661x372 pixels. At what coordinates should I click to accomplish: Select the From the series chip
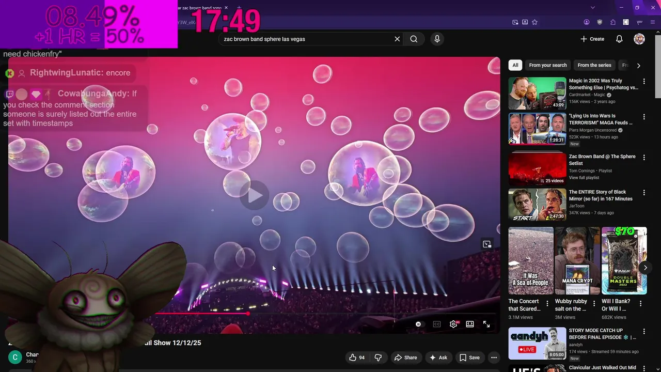pos(594,65)
